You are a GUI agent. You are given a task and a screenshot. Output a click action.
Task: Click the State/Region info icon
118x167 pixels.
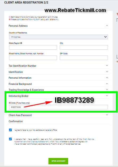pos(21,43)
